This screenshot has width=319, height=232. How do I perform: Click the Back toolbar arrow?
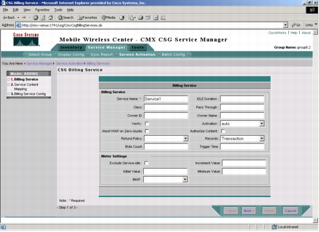pos(8,17)
